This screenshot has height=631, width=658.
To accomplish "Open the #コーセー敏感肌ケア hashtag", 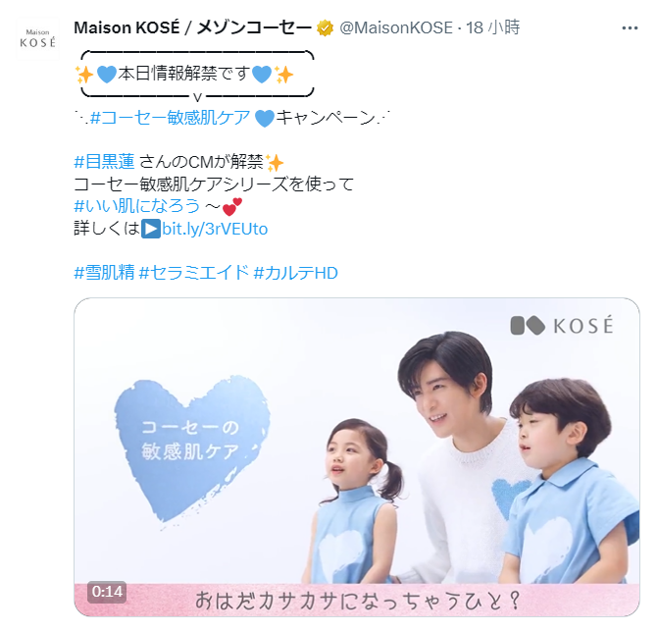I will point(170,118).
